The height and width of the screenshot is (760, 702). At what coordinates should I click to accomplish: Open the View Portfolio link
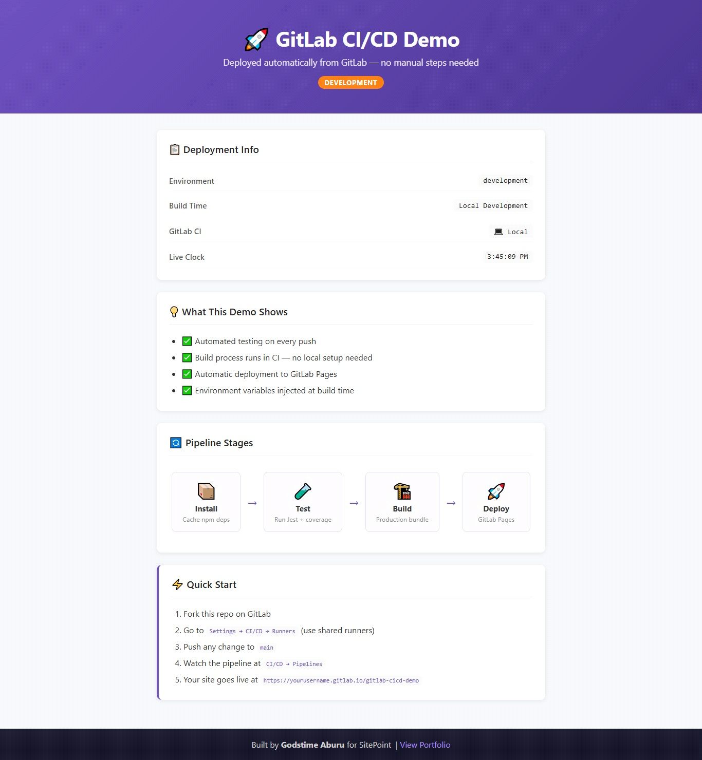pyautogui.click(x=425, y=745)
